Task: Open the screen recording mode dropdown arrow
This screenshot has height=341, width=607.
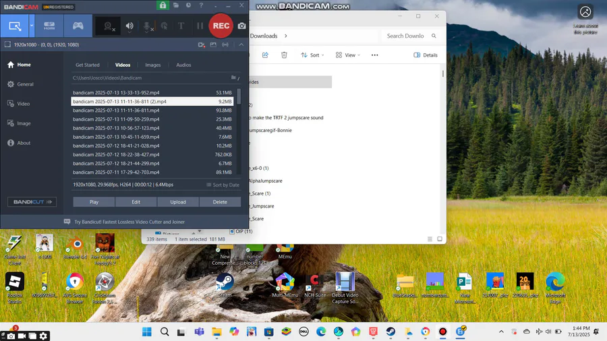Action: 32,26
